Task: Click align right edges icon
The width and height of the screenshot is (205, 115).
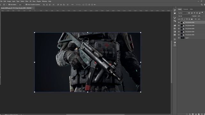Action: pyautogui.click(x=50, y=4)
